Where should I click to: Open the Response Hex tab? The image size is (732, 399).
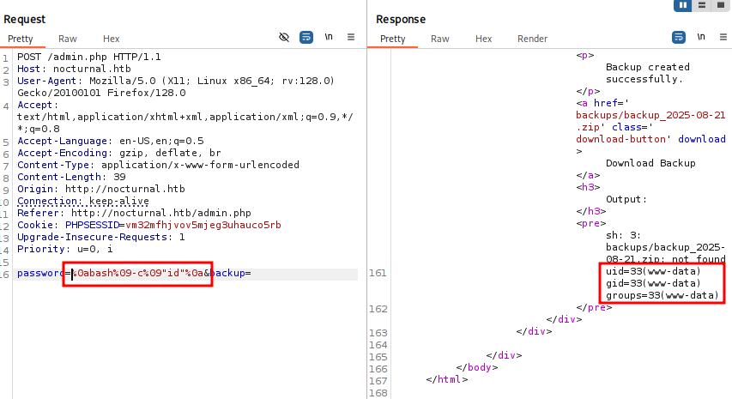(484, 39)
